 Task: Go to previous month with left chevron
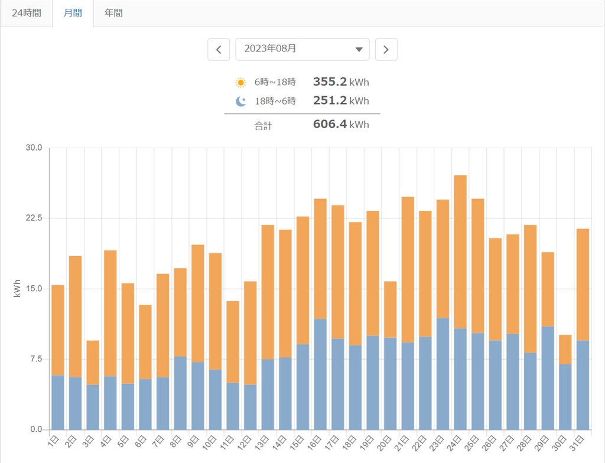coord(219,50)
